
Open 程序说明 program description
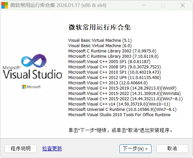(x=21, y=149)
